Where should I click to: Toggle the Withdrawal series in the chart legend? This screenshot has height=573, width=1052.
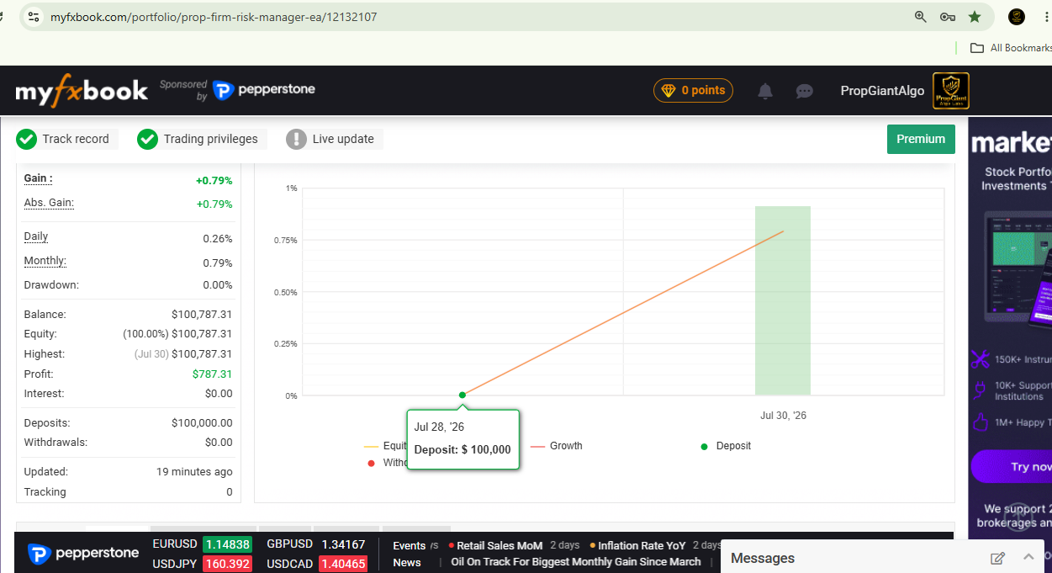(x=387, y=463)
